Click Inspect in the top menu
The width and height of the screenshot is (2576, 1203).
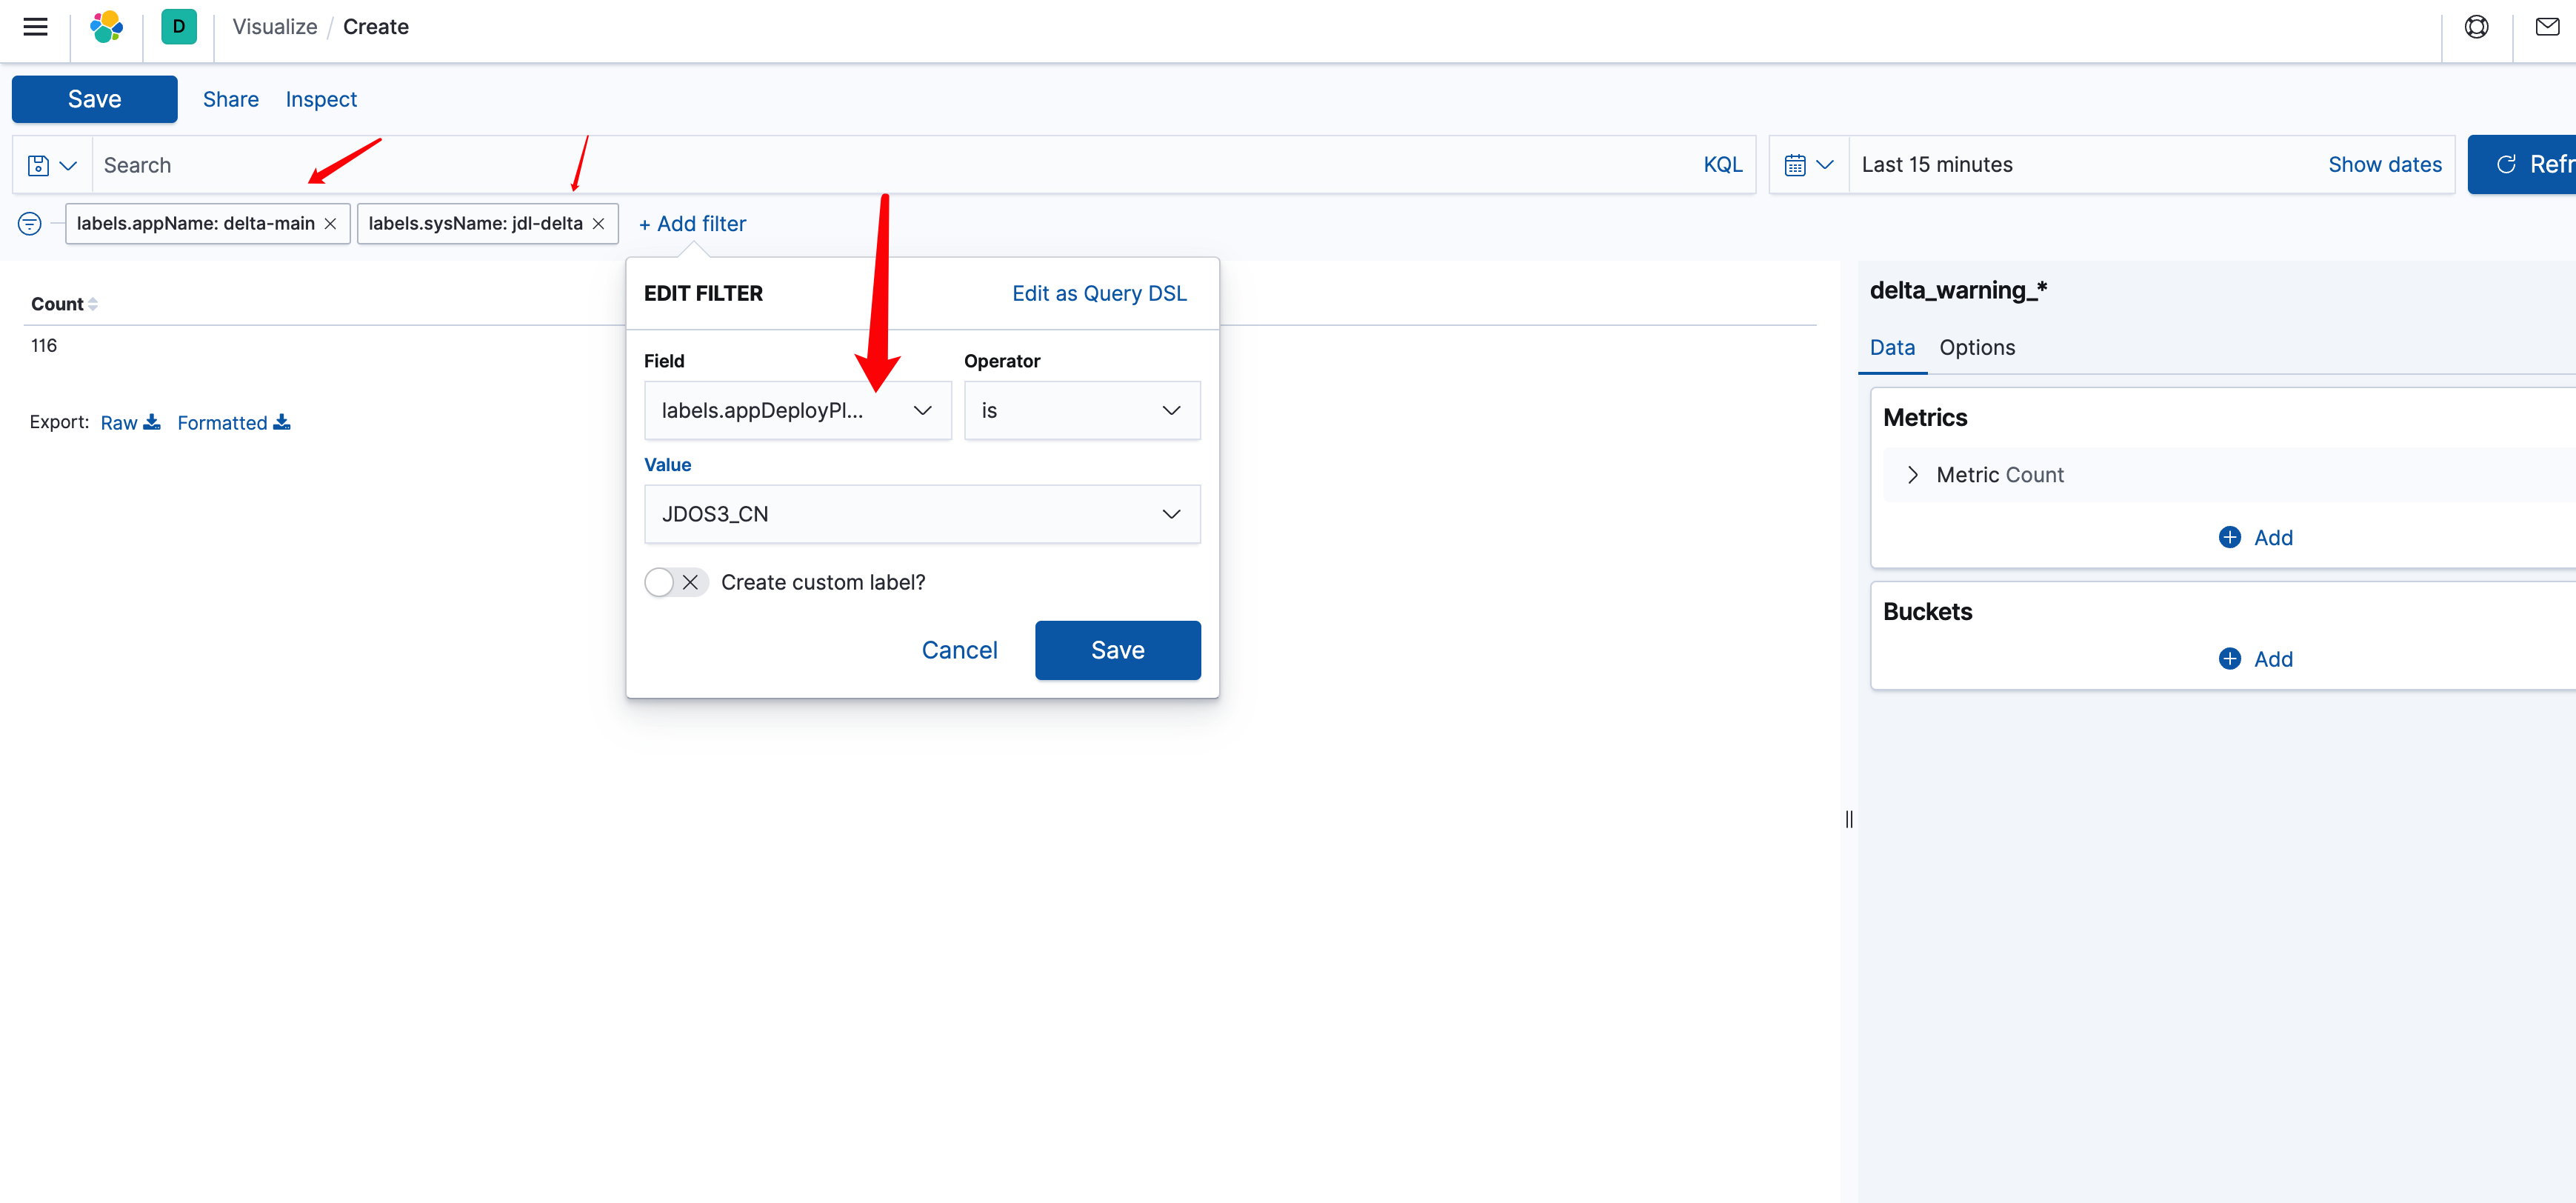[x=321, y=99]
